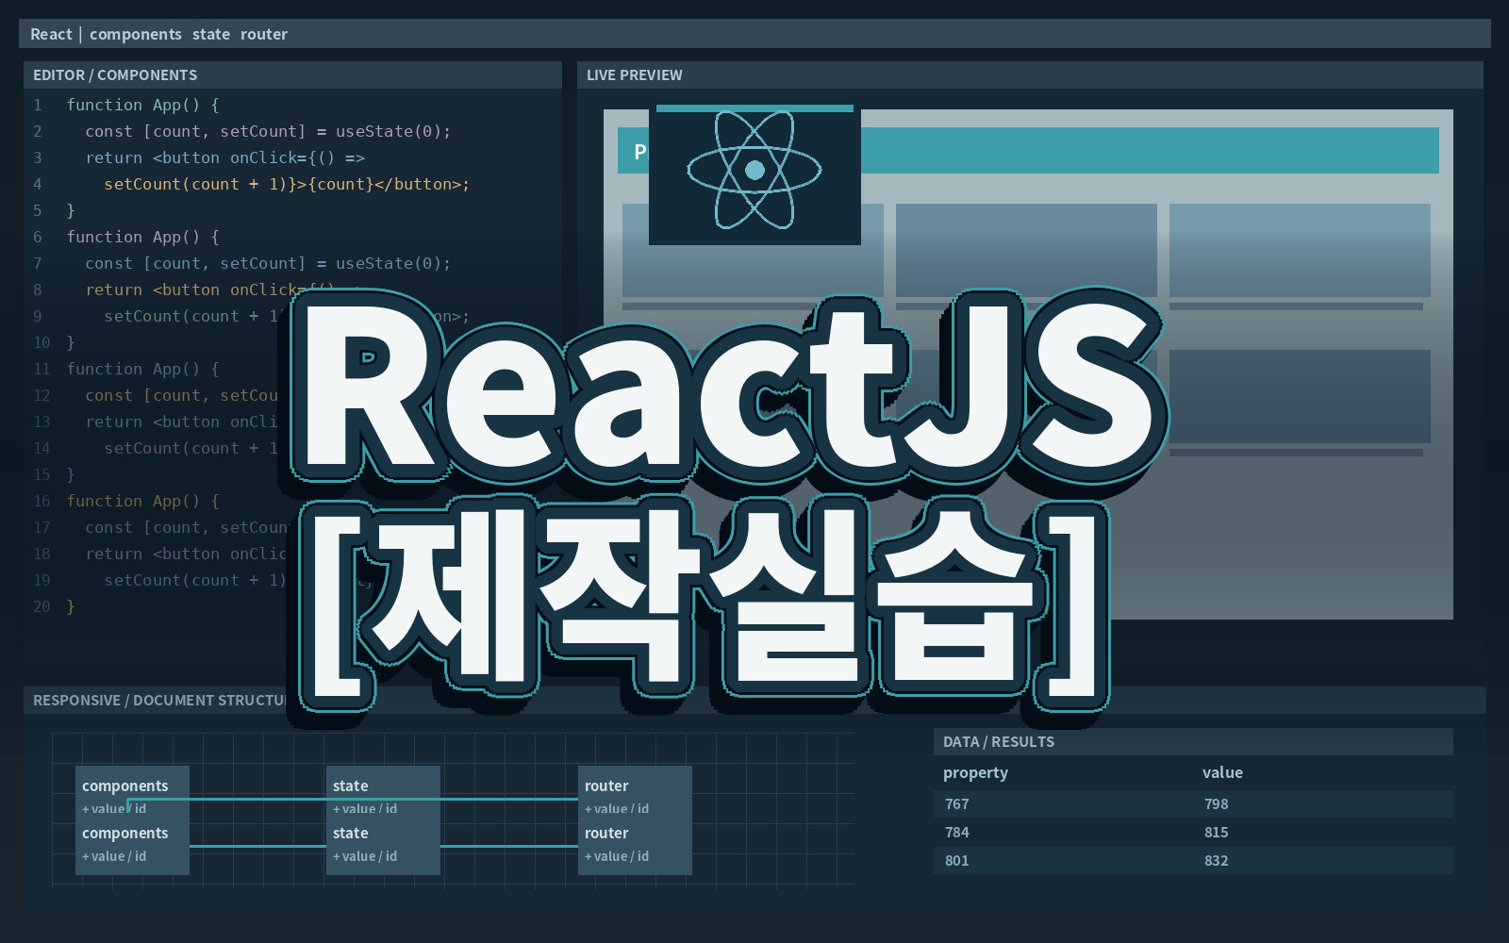Screen dimensions: 1509x943
Task: Click line number 2 in editor gutter
Action: click(x=38, y=131)
